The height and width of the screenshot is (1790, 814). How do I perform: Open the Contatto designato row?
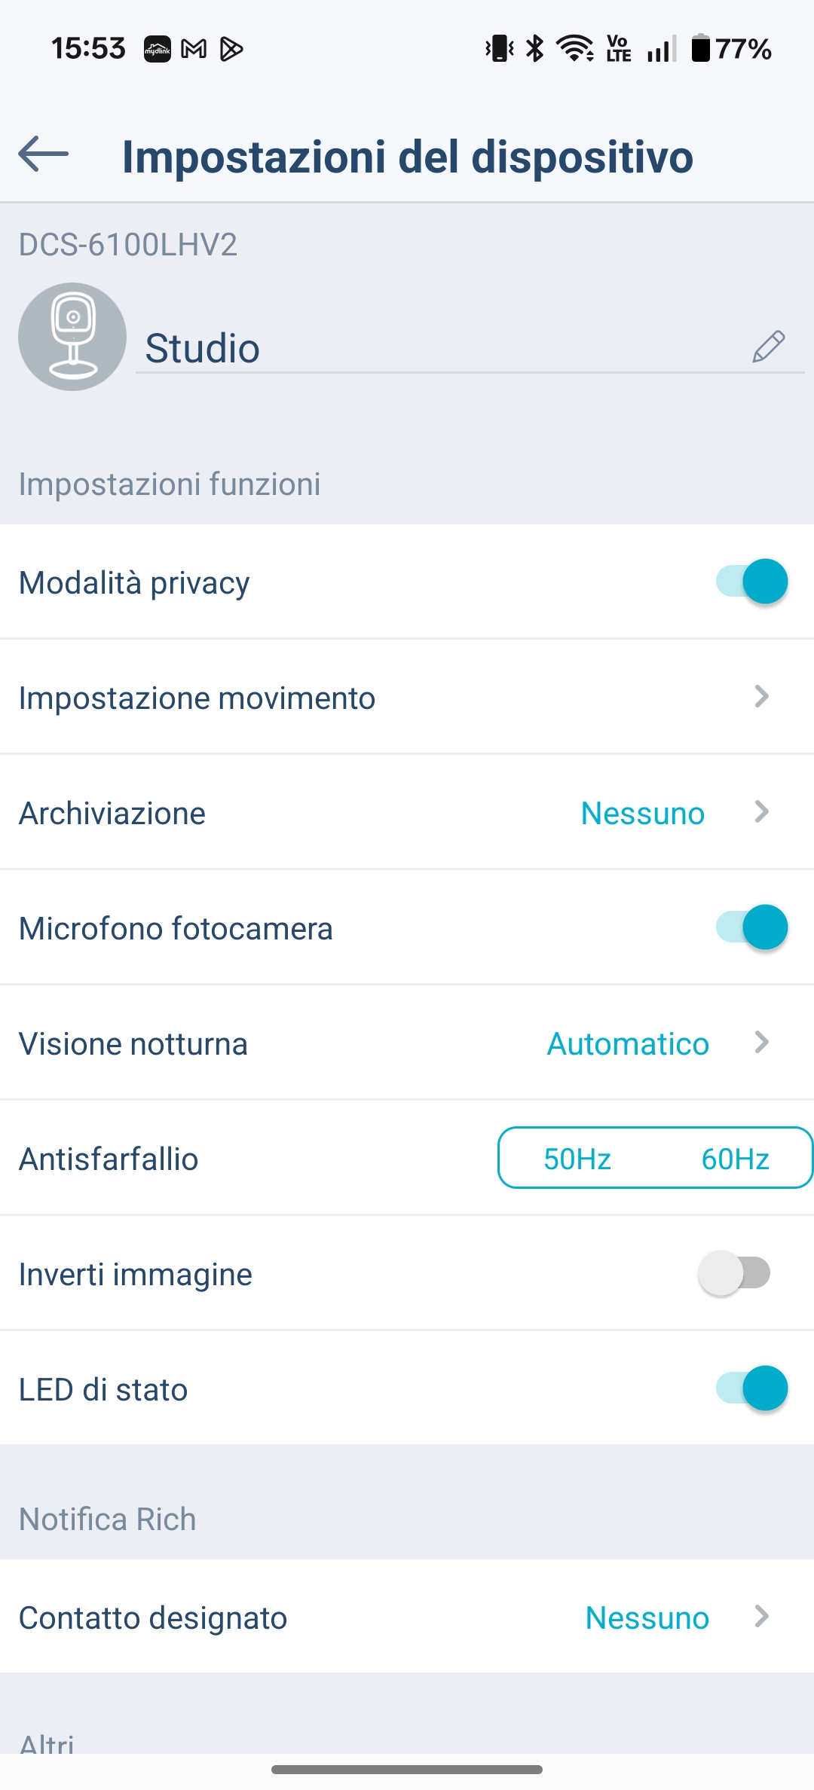pyautogui.click(x=407, y=1617)
